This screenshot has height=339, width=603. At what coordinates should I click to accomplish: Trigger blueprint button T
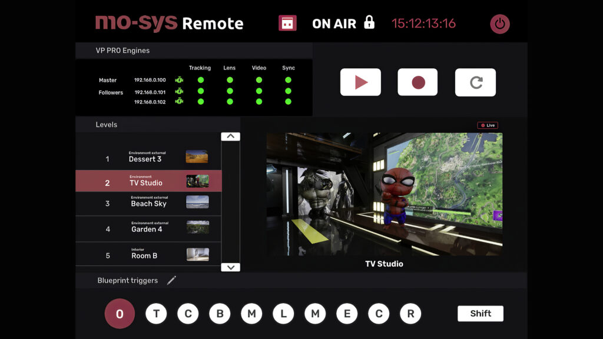156,314
